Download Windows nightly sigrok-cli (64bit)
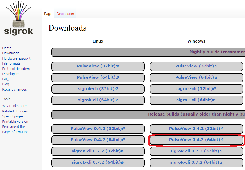This screenshot has width=245, height=170. (x=196, y=100)
